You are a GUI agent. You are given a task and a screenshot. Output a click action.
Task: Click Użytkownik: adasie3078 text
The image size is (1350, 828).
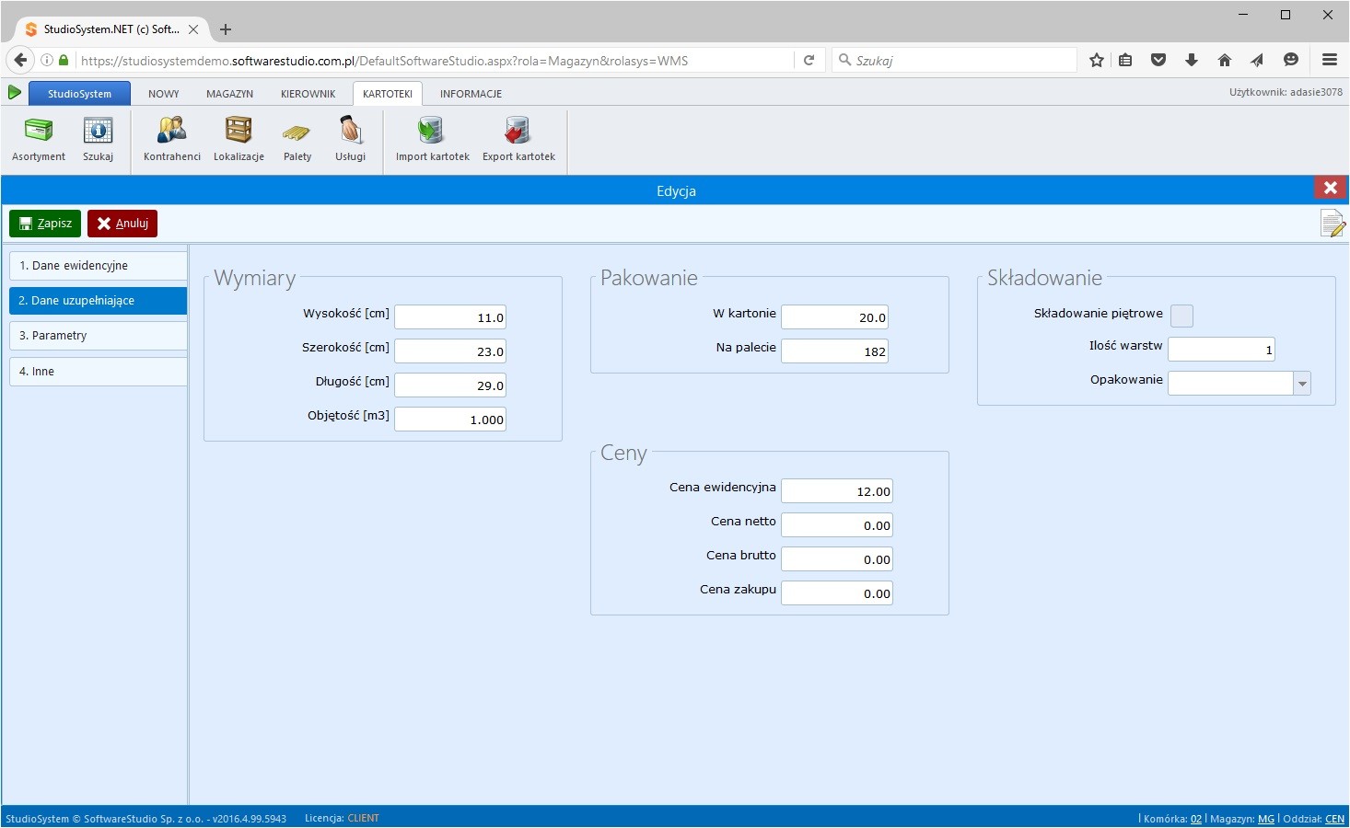(1286, 92)
